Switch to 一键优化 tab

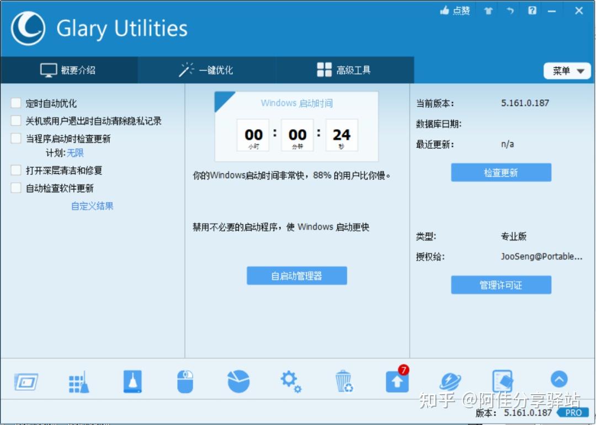(x=206, y=70)
